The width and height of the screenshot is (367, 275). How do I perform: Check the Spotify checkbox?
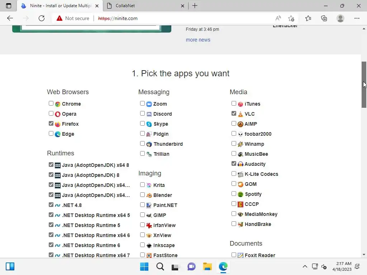coord(234,194)
